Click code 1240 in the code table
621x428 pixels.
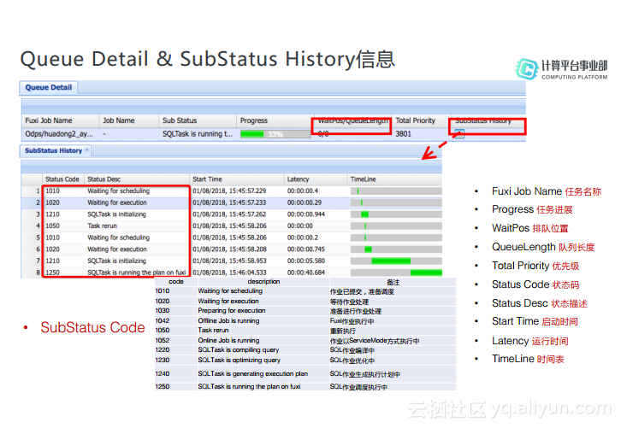pos(163,373)
